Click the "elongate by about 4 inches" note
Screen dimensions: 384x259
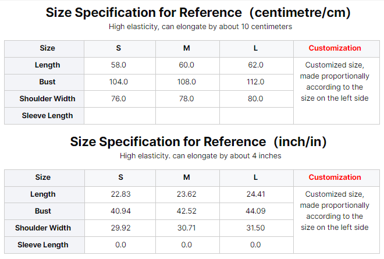pos(200,156)
